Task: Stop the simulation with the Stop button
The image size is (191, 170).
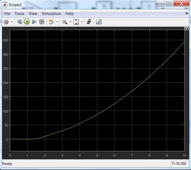Action: click(x=42, y=22)
